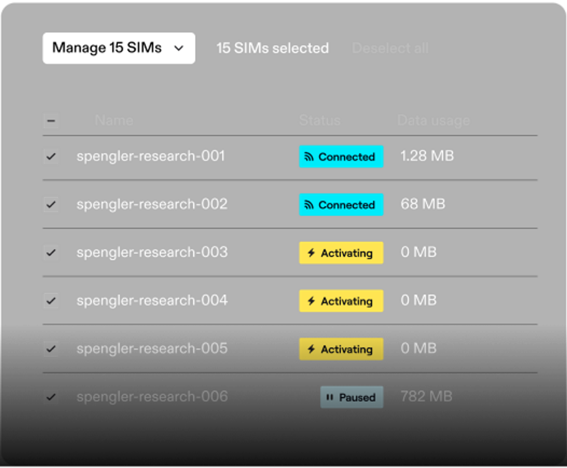Click signal icon in spengler-research-001 Connected badge

(x=309, y=157)
